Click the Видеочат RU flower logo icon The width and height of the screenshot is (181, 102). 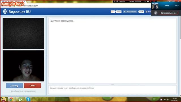(x=5, y=12)
